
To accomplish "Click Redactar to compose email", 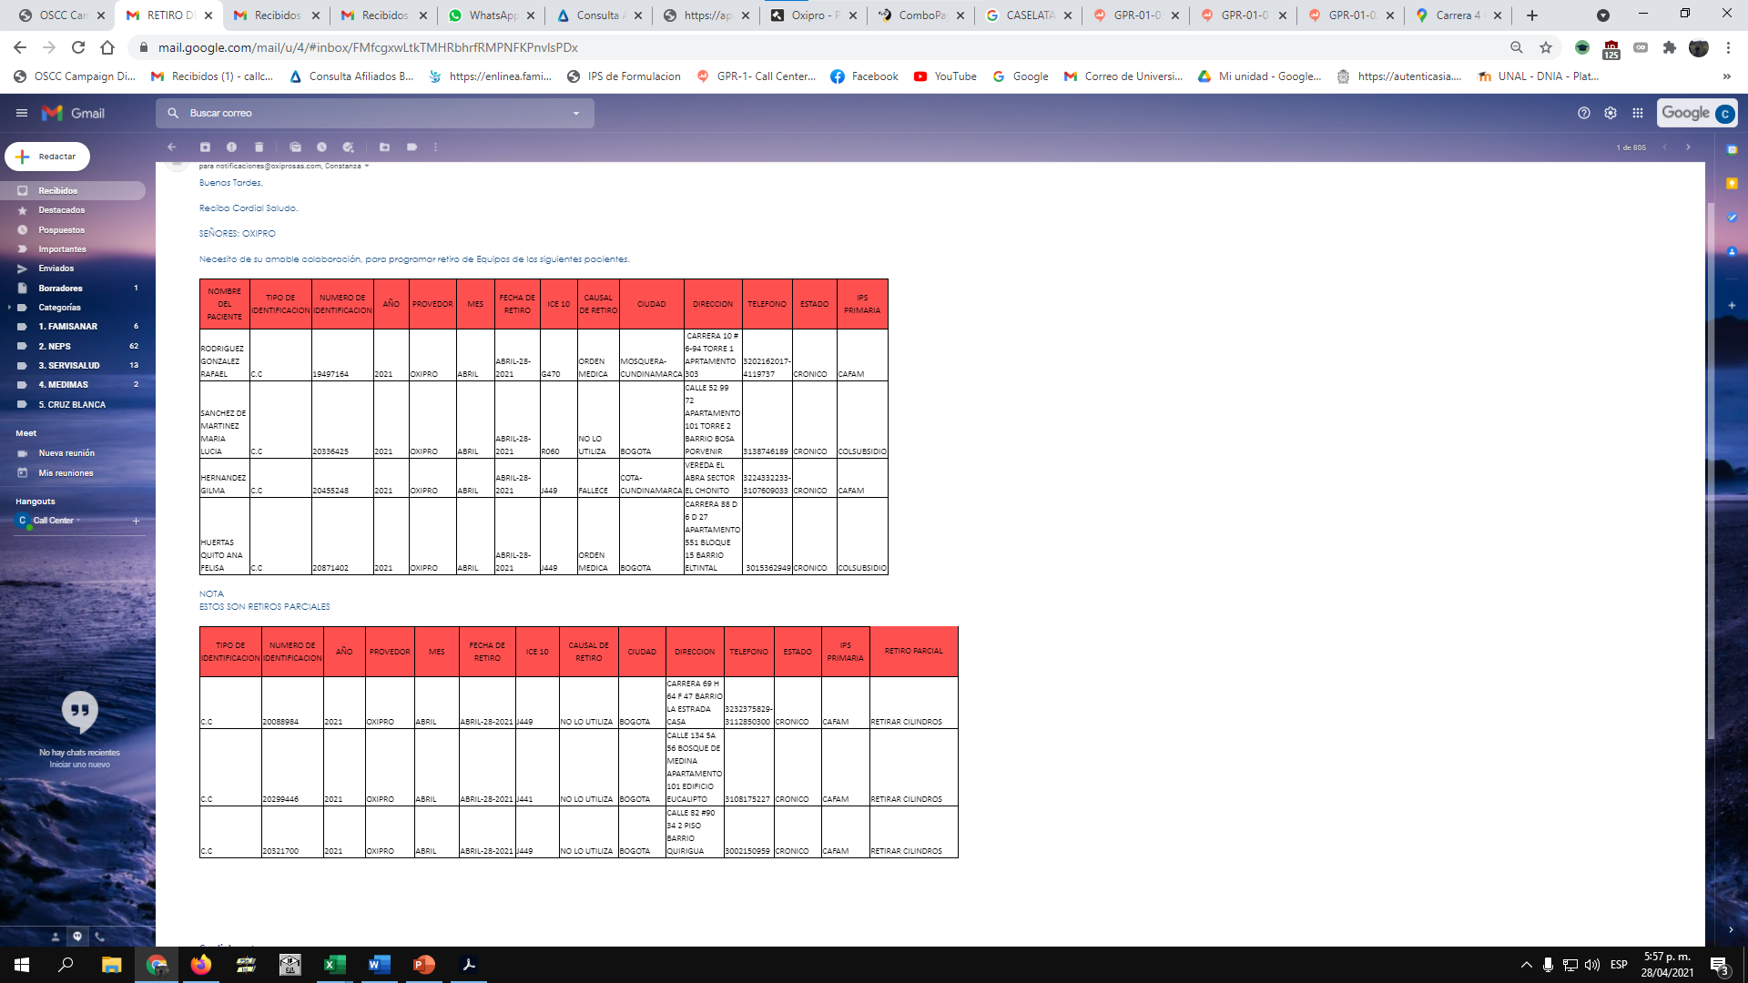I will tap(47, 157).
